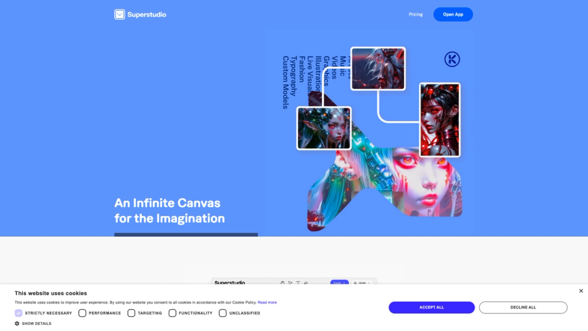This screenshot has height=331, width=588.
Task: Click the hand tool in app preview
Action: pos(282,283)
